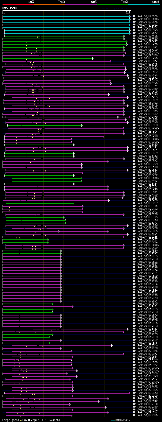Open the UniRef100_Q9SH57 hit
Viewport: 162px width, 422px height.
click(x=145, y=61)
